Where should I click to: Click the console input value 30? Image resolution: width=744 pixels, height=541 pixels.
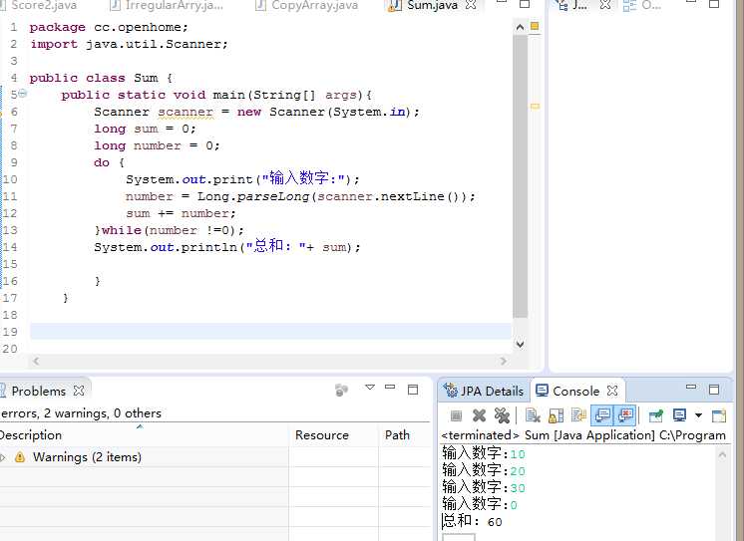tap(518, 488)
